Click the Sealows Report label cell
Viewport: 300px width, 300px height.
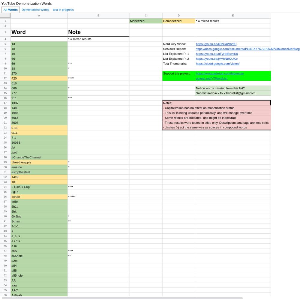(x=179, y=49)
